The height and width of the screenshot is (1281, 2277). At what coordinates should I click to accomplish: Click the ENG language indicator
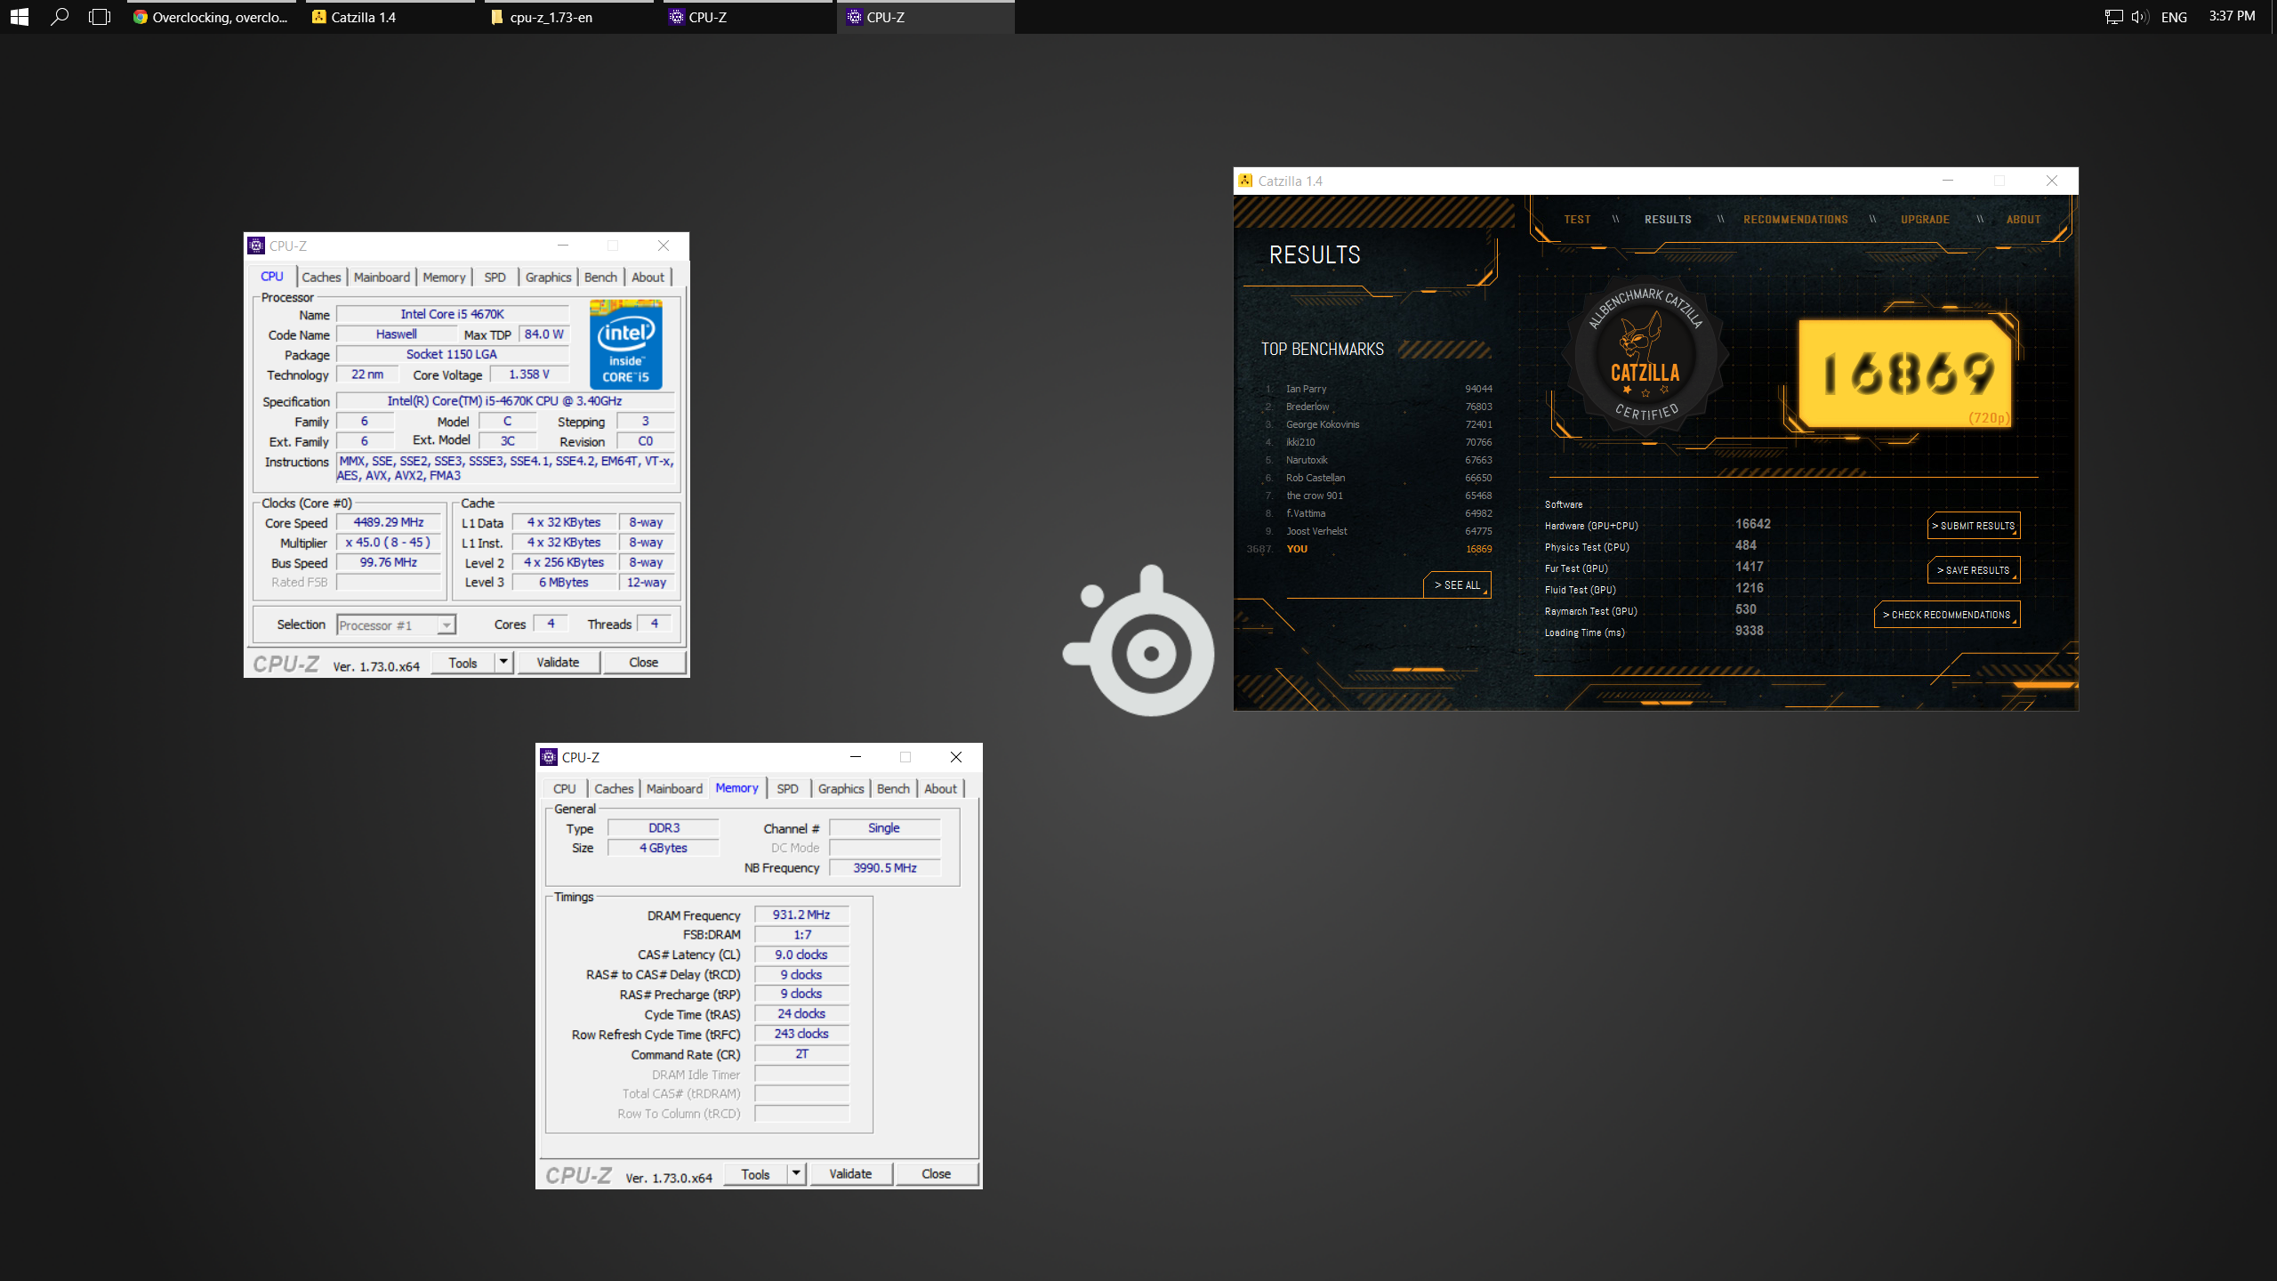coord(2174,17)
